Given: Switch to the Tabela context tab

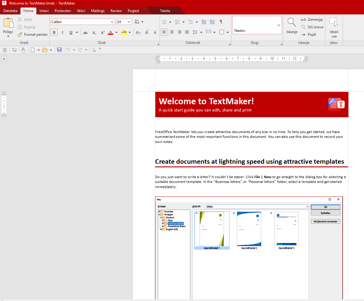Looking at the screenshot, I should [x=165, y=11].
